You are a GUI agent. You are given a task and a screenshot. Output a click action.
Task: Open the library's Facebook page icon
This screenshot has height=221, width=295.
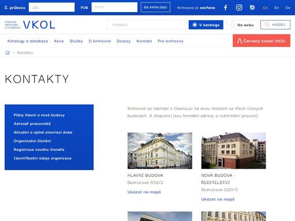point(226,7)
